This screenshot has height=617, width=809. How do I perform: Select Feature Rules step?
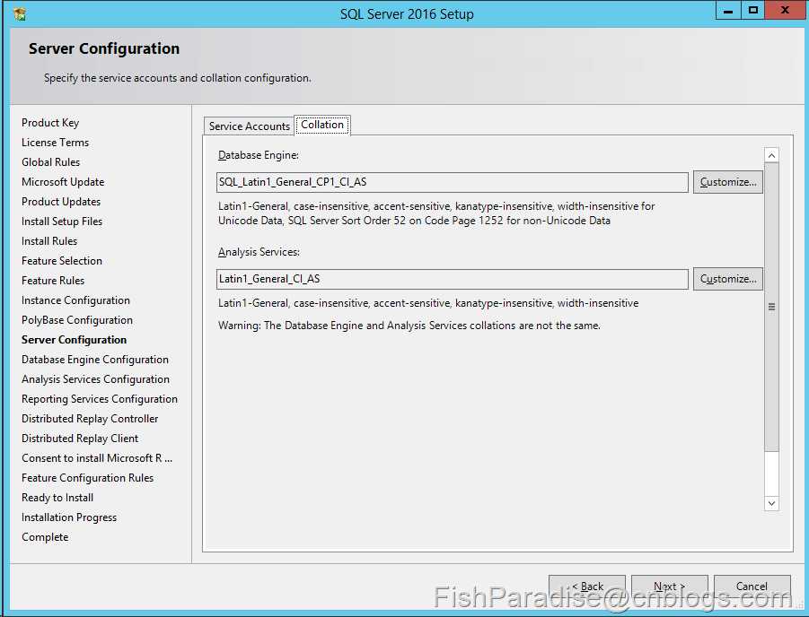pyautogui.click(x=53, y=281)
